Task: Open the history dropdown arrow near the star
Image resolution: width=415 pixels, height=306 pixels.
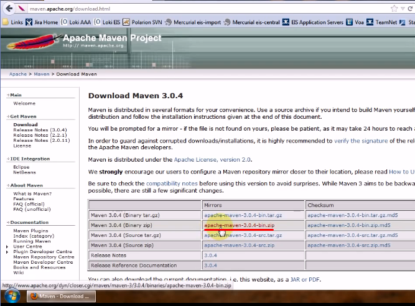Action: (x=403, y=9)
